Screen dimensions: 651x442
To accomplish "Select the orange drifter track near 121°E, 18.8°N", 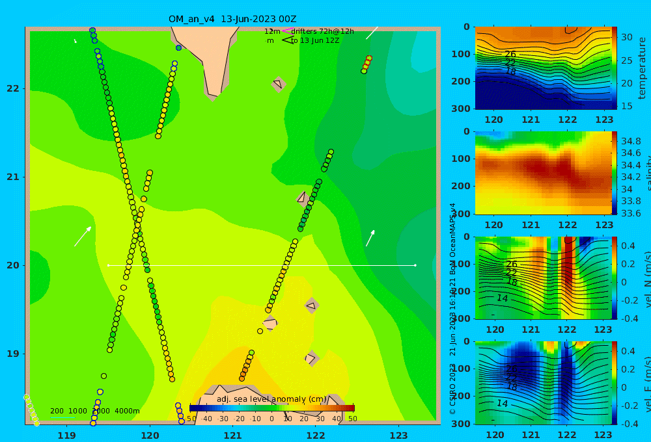I will (x=247, y=365).
